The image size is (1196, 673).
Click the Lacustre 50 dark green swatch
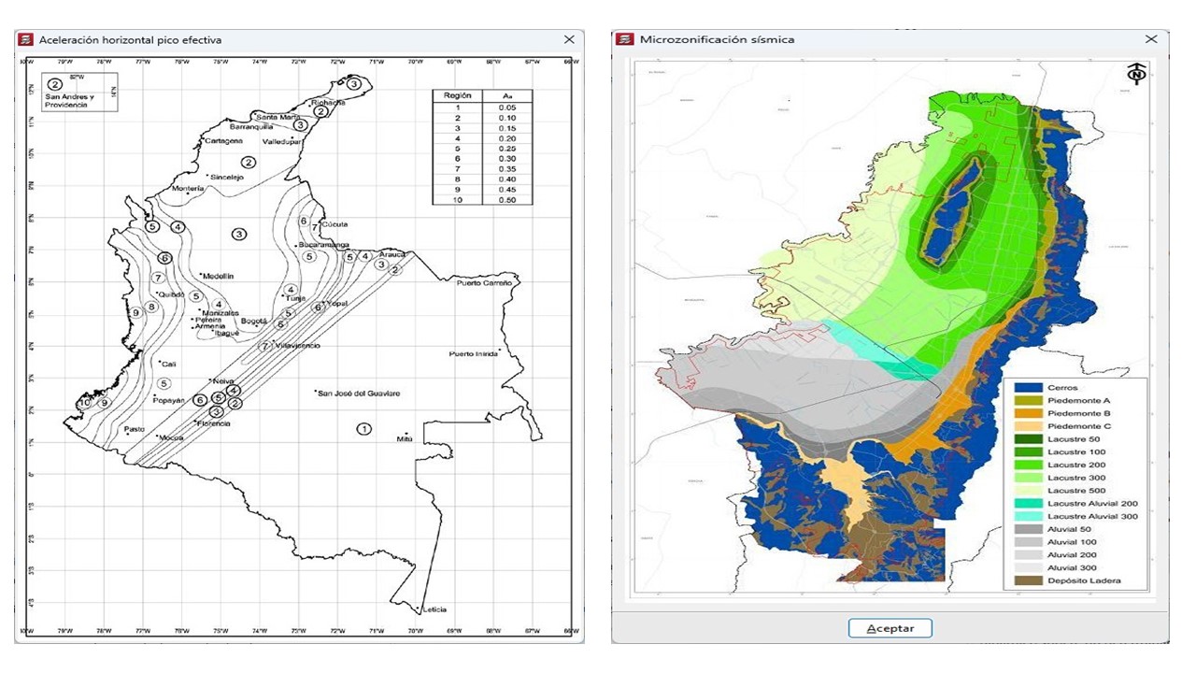(x=1028, y=439)
